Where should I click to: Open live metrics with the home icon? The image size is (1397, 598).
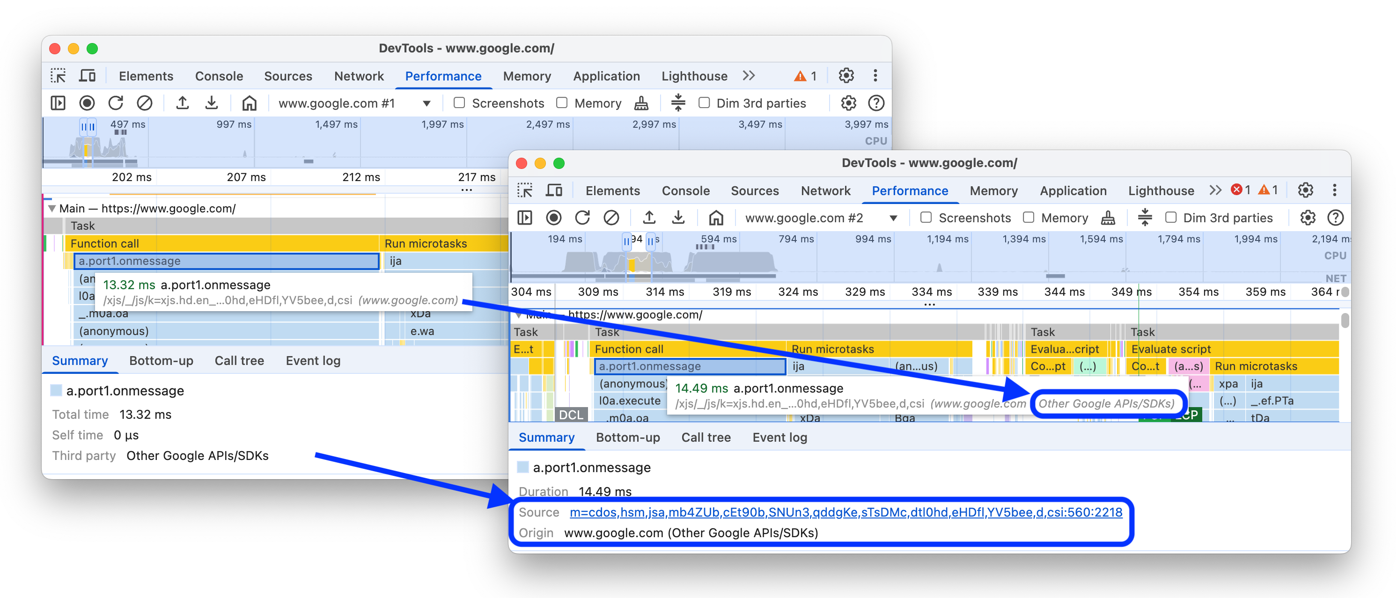click(x=249, y=103)
